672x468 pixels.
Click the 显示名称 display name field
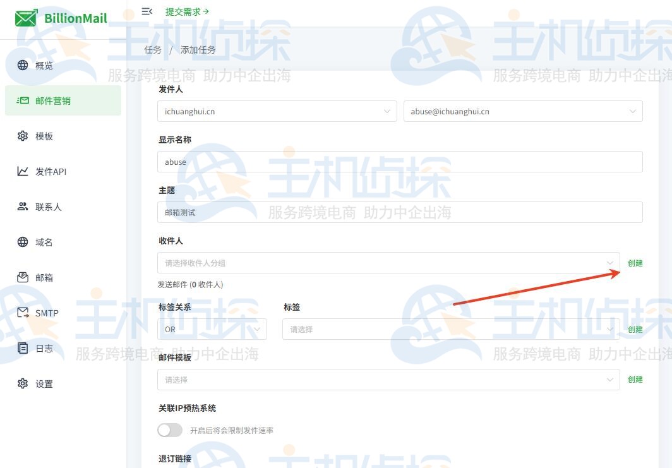[x=399, y=162]
